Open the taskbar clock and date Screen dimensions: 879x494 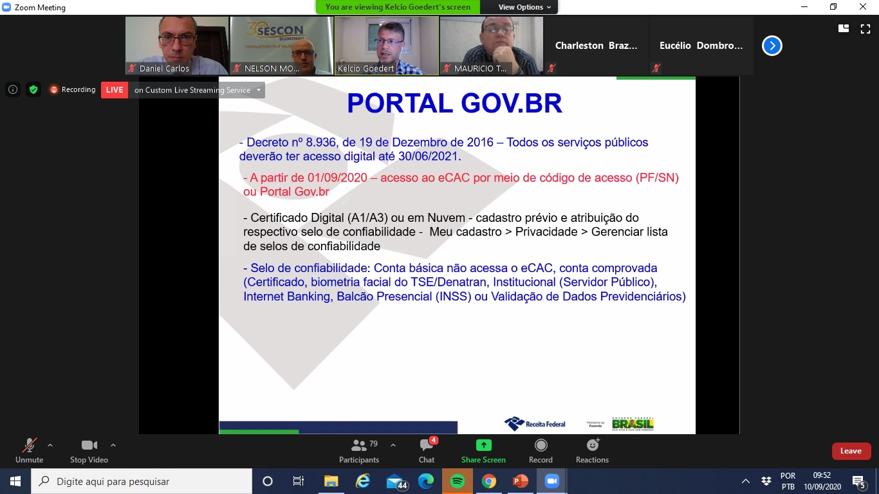tap(822, 481)
